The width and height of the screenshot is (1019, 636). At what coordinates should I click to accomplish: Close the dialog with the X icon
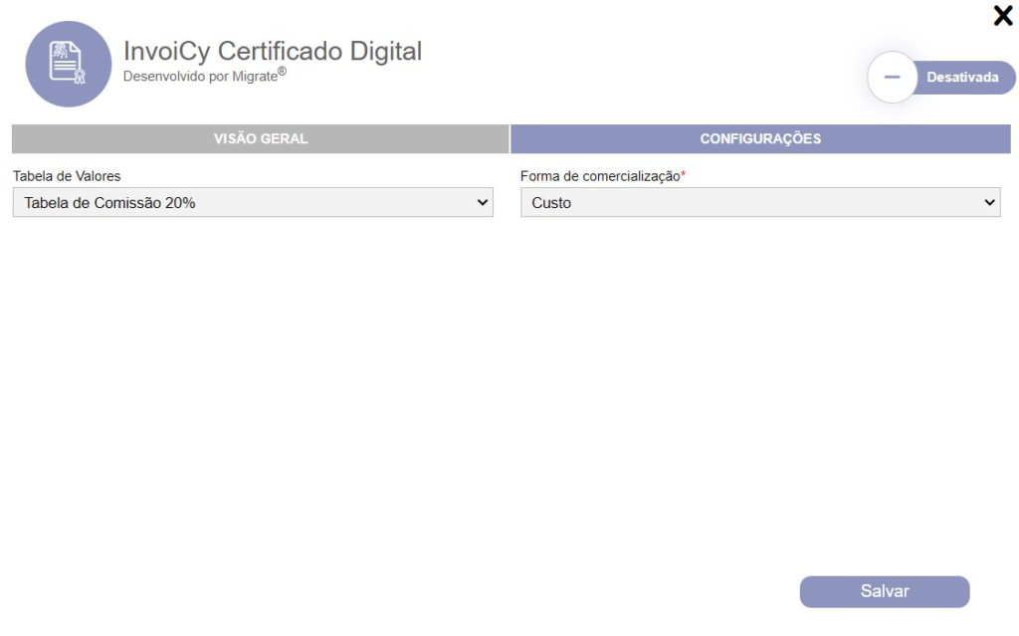(1003, 15)
